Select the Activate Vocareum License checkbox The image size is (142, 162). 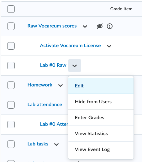pos(11,46)
